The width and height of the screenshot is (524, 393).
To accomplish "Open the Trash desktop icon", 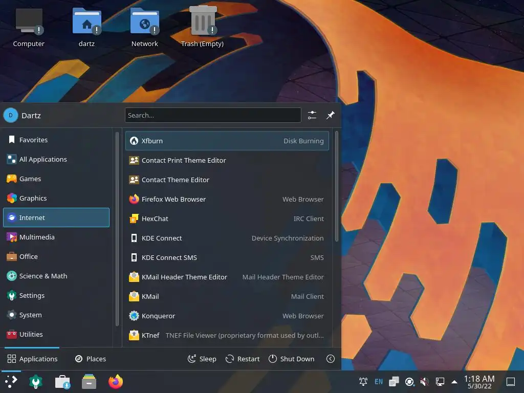I will click(x=203, y=28).
